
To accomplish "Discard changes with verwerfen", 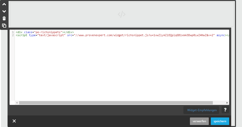I will pos(199,121).
